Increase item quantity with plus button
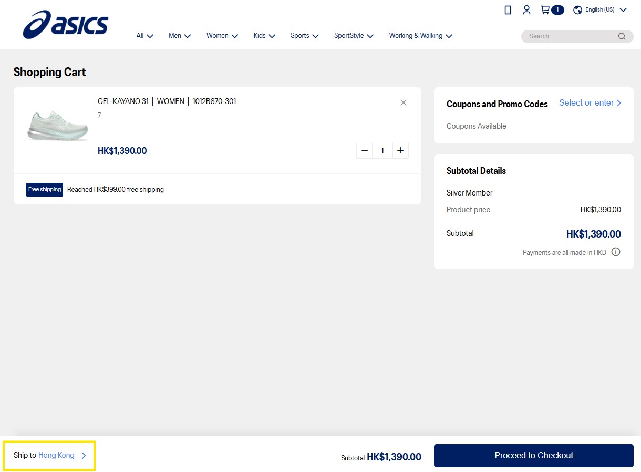The height and width of the screenshot is (472, 641). [400, 150]
